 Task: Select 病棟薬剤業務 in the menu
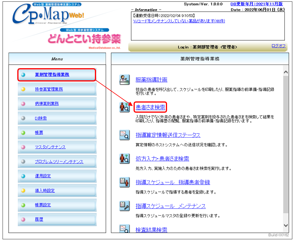click(46, 104)
